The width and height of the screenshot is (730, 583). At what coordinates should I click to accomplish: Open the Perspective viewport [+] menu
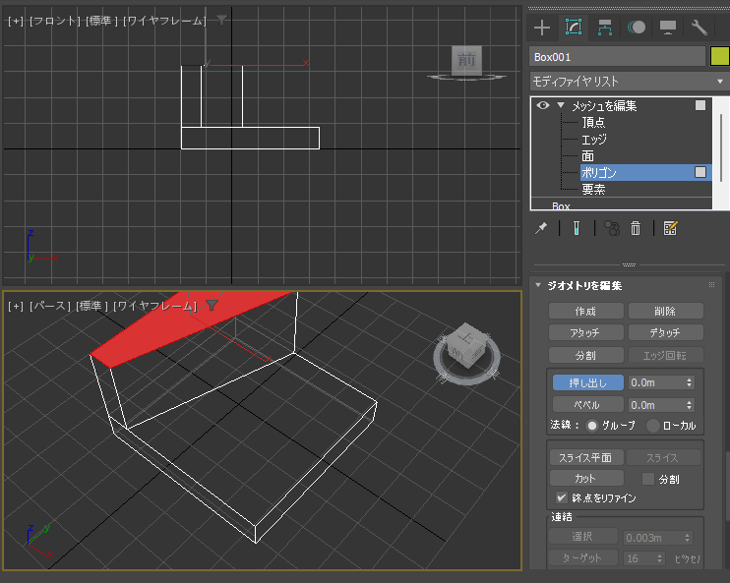[16, 306]
